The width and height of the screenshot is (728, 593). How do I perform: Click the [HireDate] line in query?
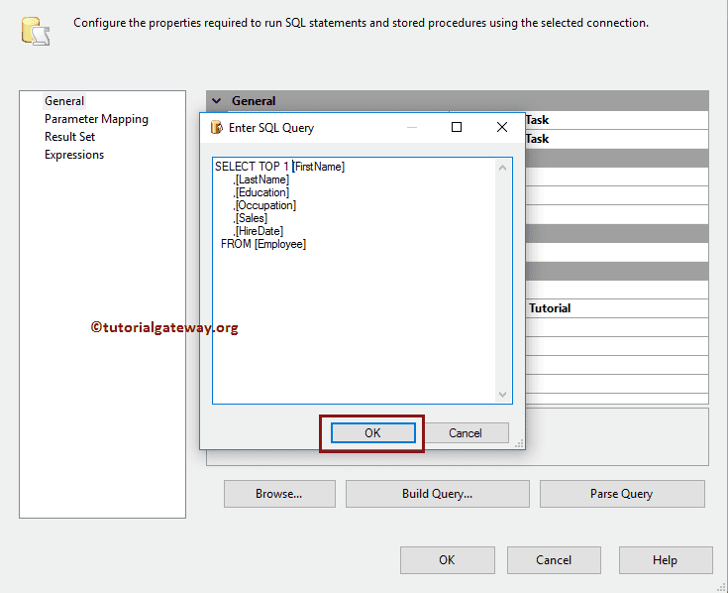pos(260,231)
